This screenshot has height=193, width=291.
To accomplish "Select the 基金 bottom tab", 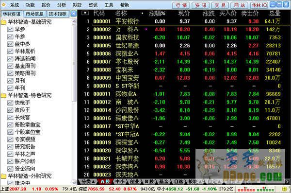I will click(164, 181).
